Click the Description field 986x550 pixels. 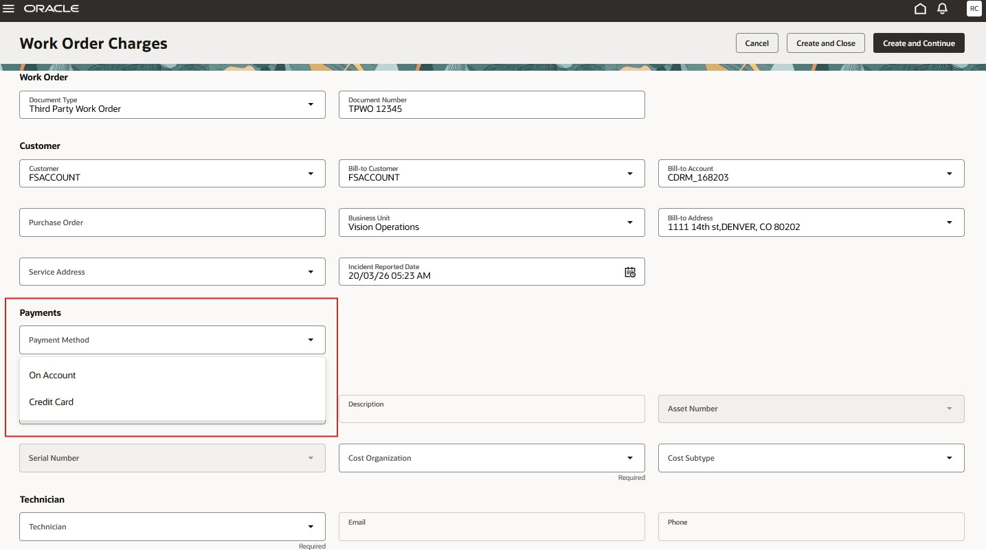(x=492, y=409)
